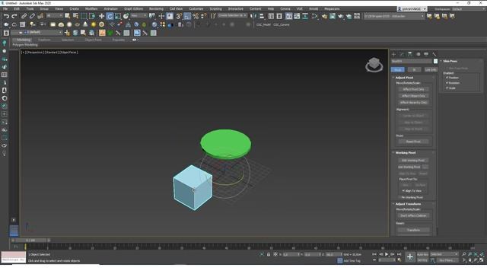Open Render Setup teapot icon
Image resolution: width=487 pixels, height=274 pixels.
pos(324,16)
